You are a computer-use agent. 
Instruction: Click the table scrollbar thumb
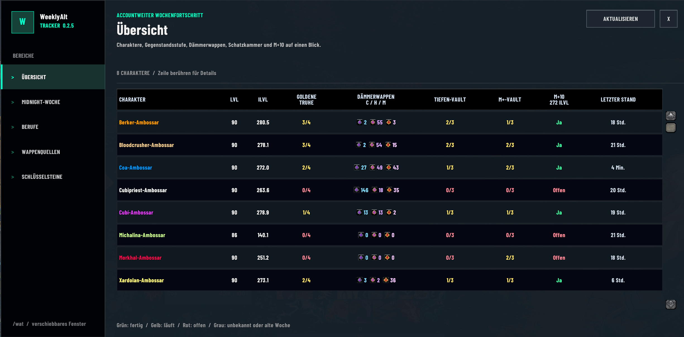pos(671,128)
